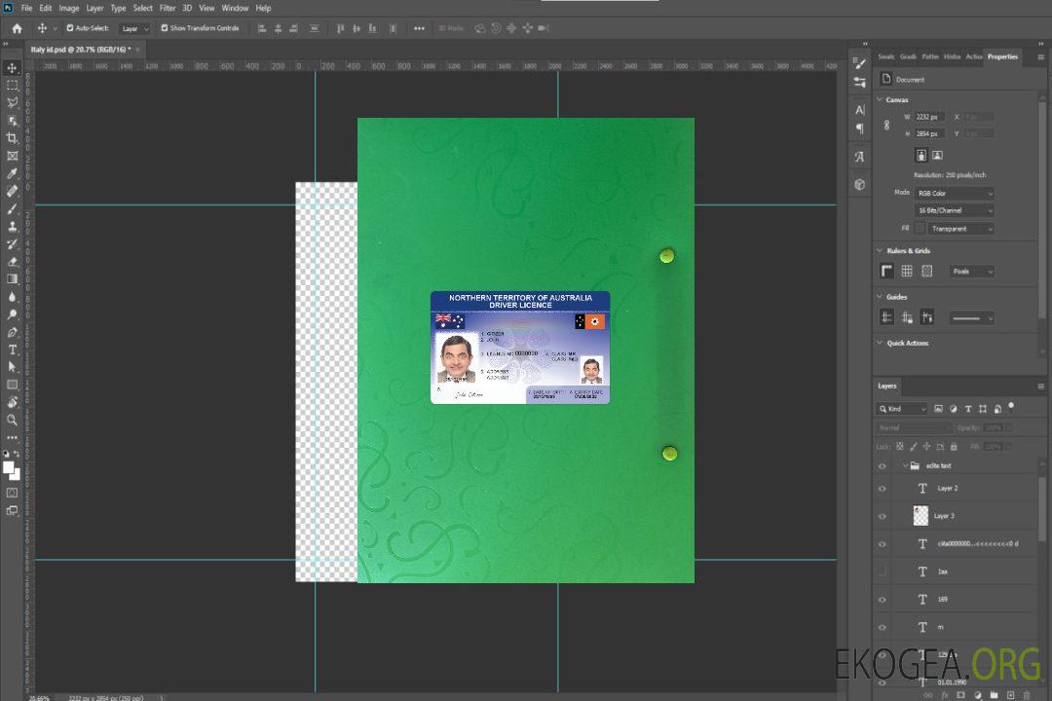Screen dimensions: 1052x701
Task: Hide Layer 2 using its eye icon
Action: (x=883, y=489)
